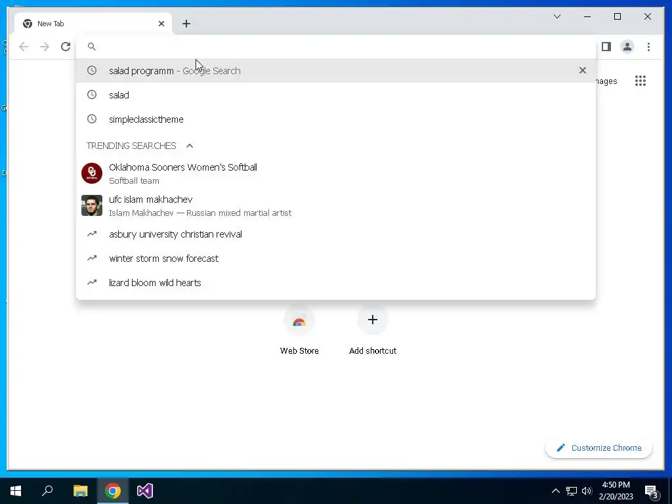
Task: Click the Chrome taskbar icon
Action: (113, 491)
